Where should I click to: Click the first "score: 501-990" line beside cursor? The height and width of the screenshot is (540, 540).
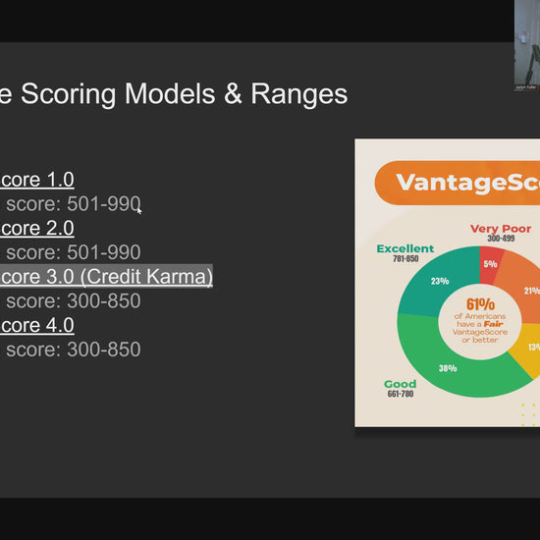tap(74, 204)
